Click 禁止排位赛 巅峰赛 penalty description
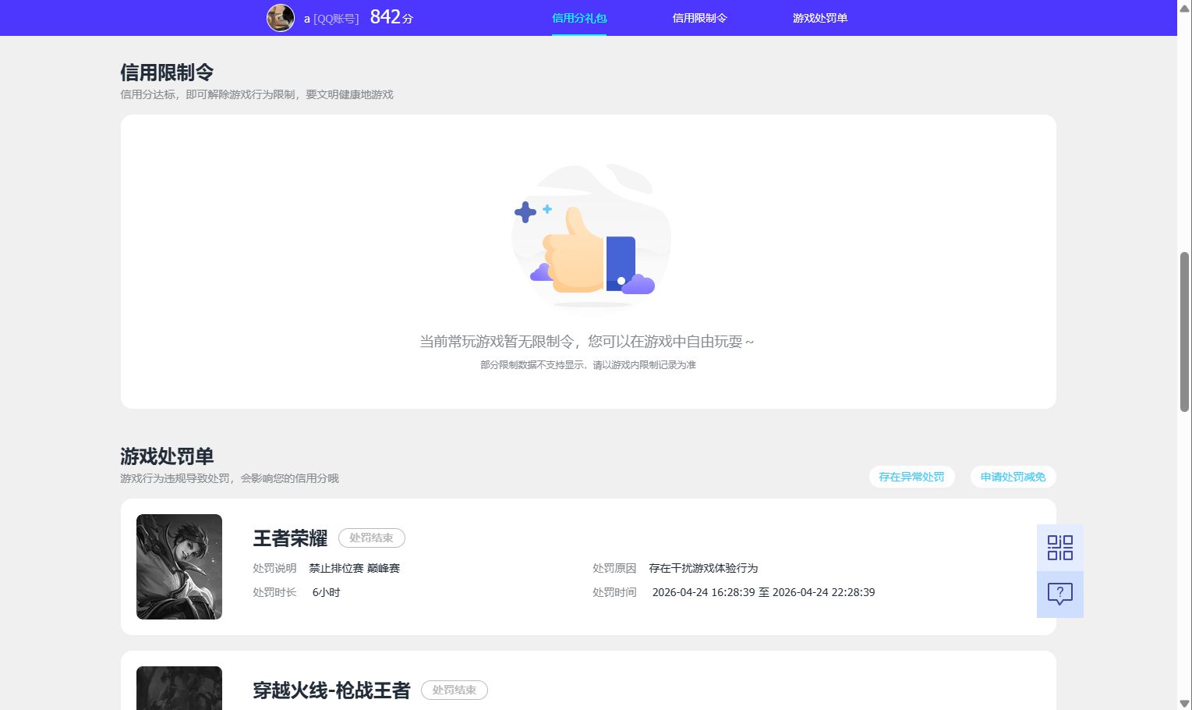This screenshot has height=710, width=1192. pyautogui.click(x=355, y=568)
